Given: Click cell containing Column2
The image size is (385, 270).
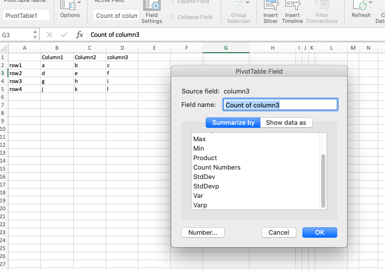Looking at the screenshot, I should pos(90,57).
